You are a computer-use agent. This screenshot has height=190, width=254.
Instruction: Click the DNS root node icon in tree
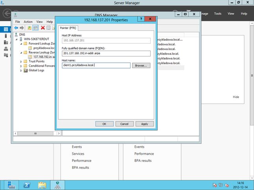tap(16, 34)
